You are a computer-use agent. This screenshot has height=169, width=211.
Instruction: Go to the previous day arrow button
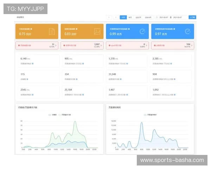click(108, 17)
